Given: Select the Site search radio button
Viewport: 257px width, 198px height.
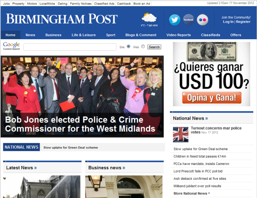Looking at the screenshot, I should tap(129, 46).
